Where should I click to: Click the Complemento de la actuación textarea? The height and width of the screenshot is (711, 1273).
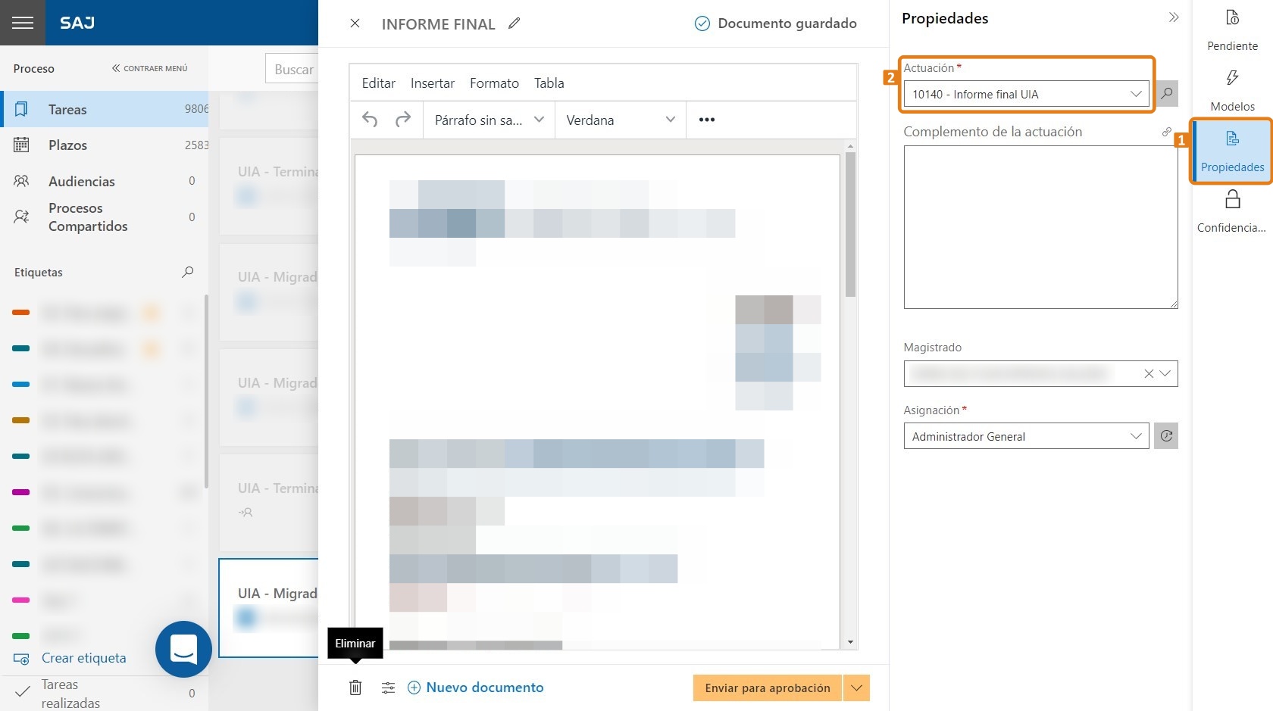coord(1040,227)
